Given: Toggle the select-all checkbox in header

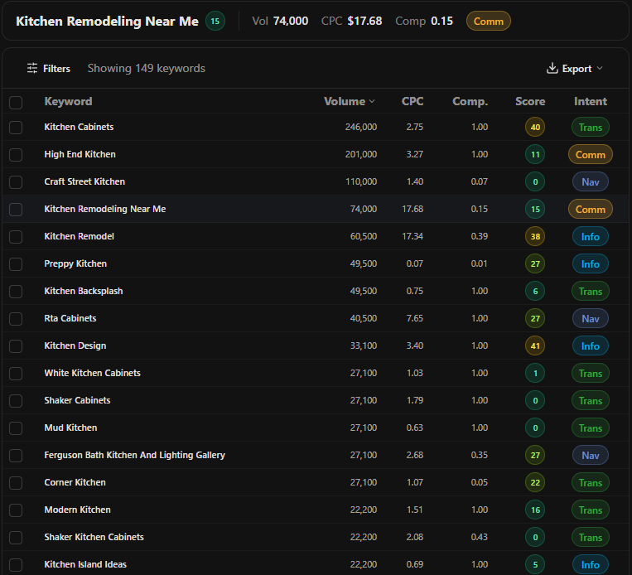Looking at the screenshot, I should (16, 103).
